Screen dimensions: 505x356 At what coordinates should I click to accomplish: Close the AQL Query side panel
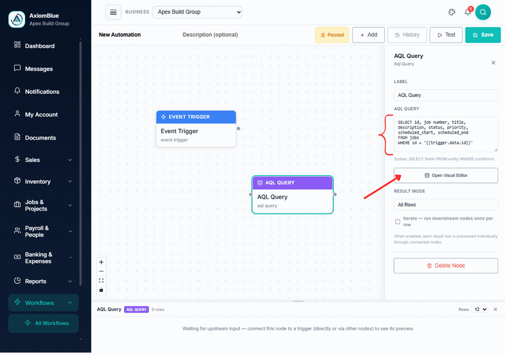click(493, 62)
